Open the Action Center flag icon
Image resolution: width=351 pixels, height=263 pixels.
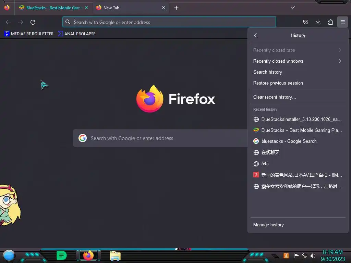click(x=296, y=255)
